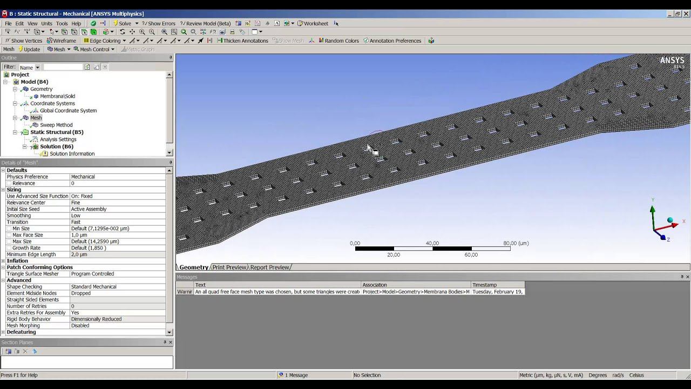Expand the Defeaturing section

(3, 332)
